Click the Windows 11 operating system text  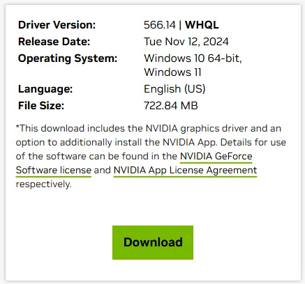[172, 72]
